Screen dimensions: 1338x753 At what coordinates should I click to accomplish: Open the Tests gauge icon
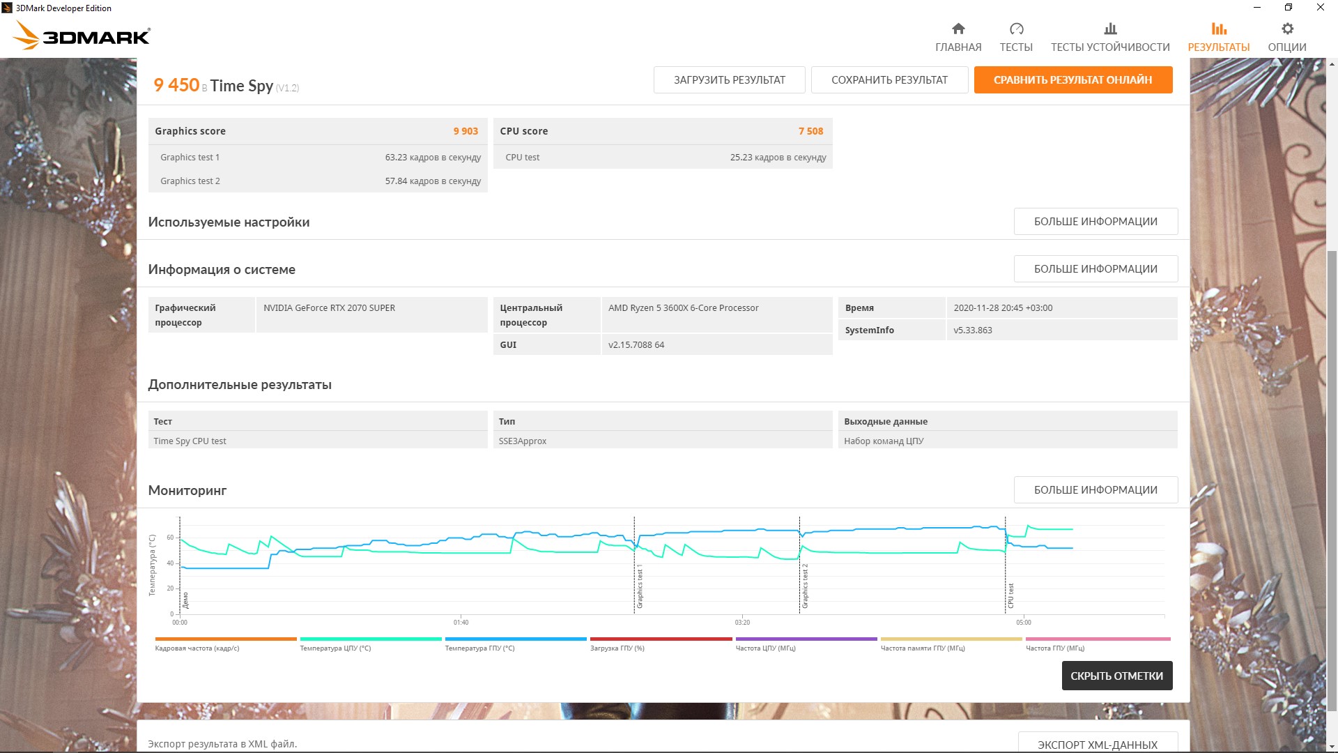click(1016, 29)
